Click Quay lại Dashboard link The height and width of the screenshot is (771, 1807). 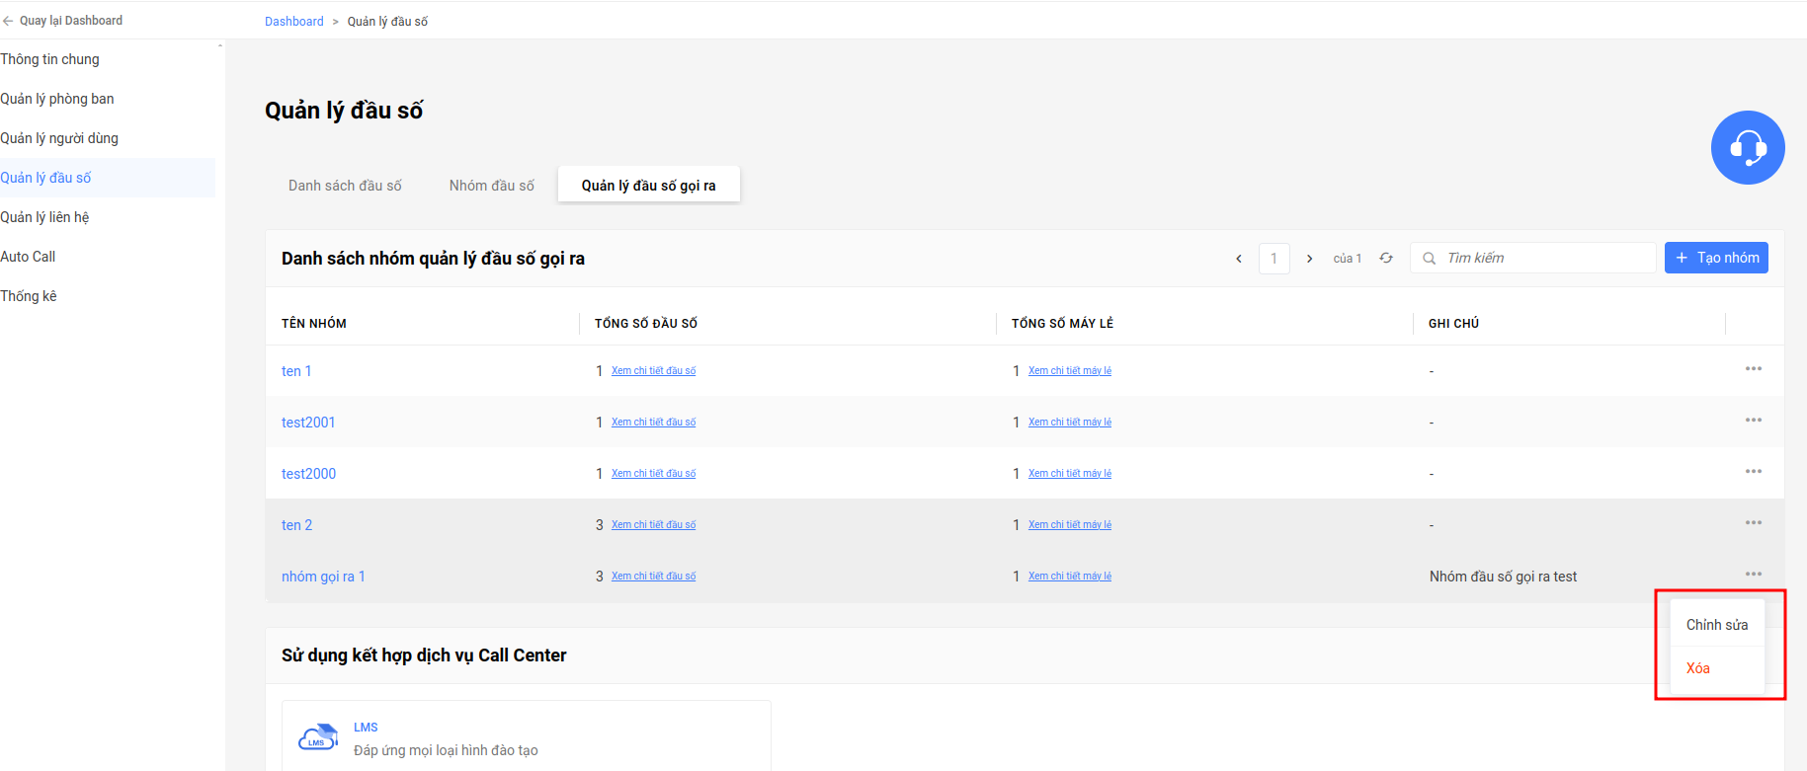click(71, 21)
